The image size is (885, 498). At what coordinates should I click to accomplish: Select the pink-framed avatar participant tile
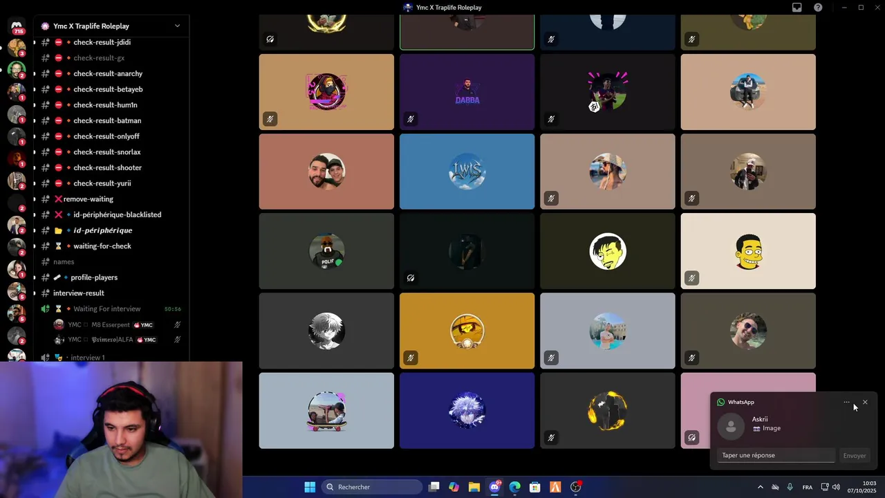[x=326, y=92]
